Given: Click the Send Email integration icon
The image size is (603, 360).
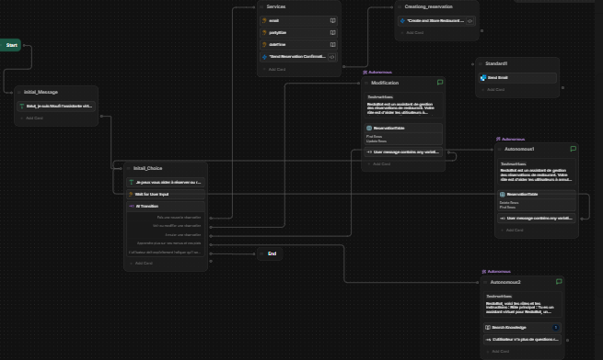Looking at the screenshot, I should (483, 78).
